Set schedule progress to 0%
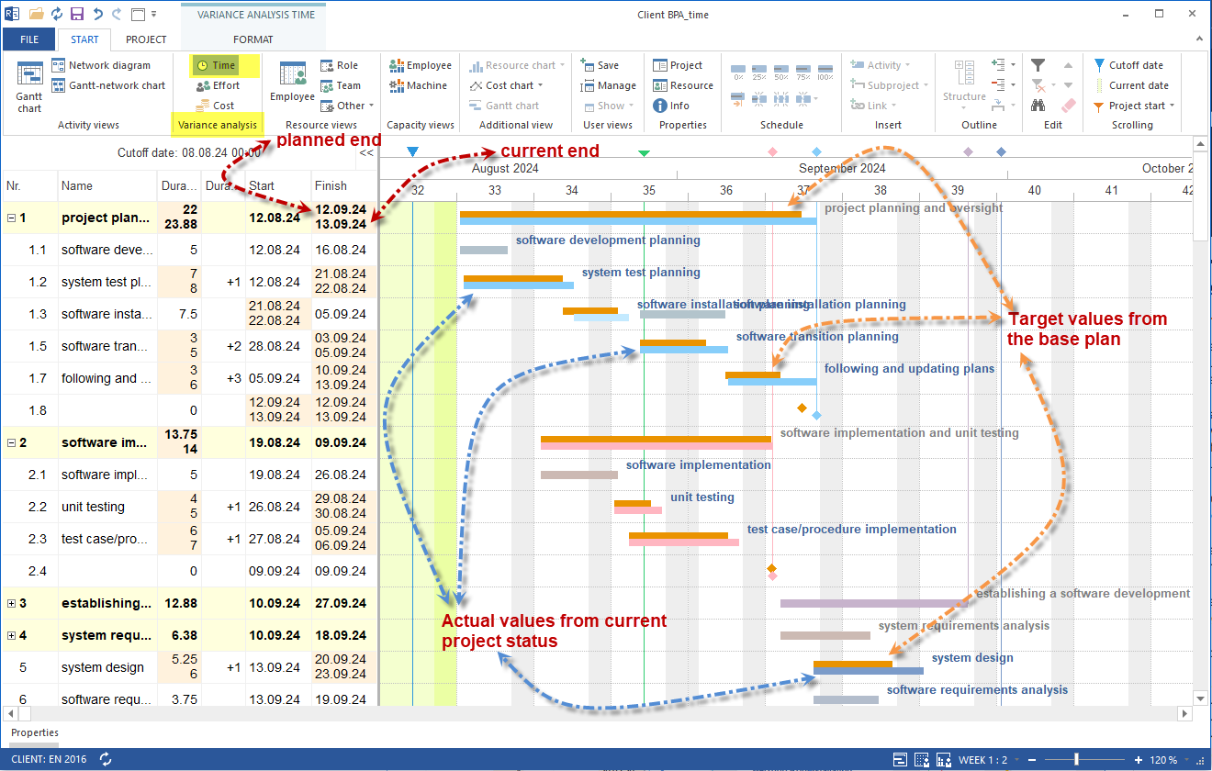The image size is (1212, 771). click(738, 73)
